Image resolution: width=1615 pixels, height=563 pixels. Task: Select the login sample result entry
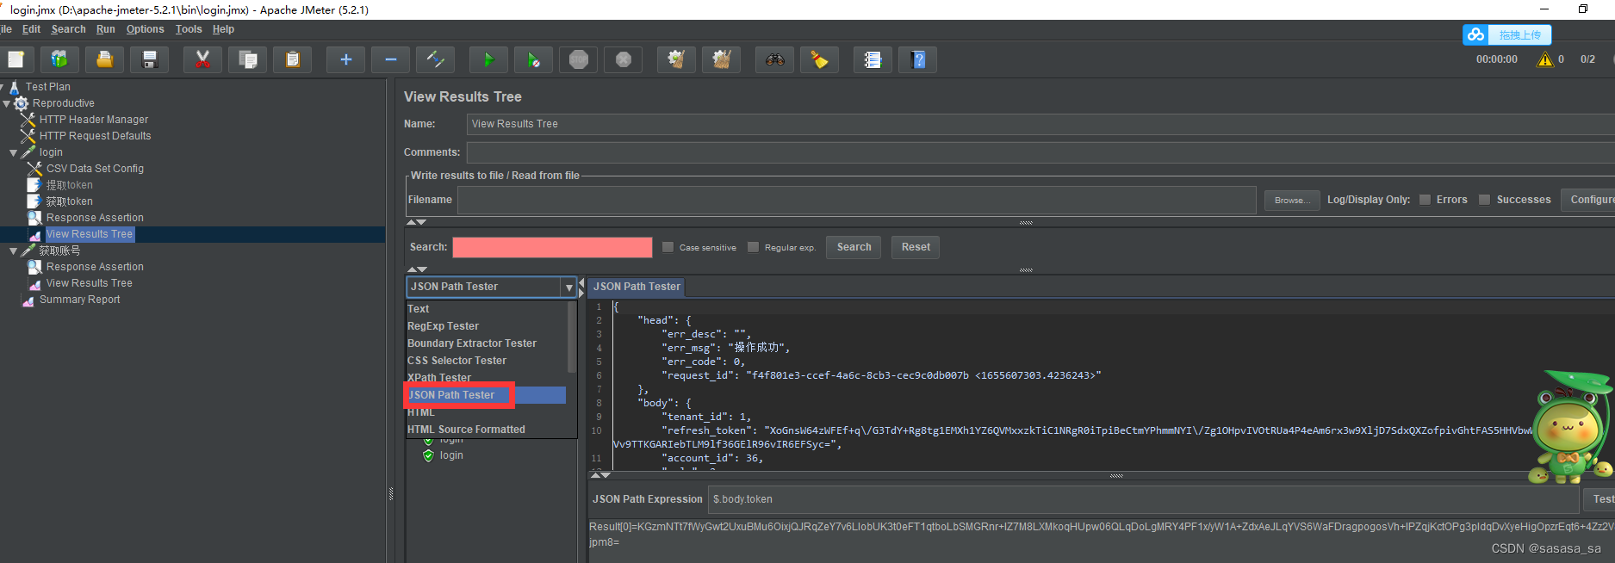click(451, 455)
